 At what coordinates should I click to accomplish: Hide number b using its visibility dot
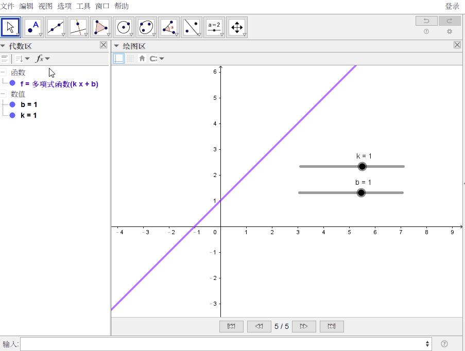[12, 104]
